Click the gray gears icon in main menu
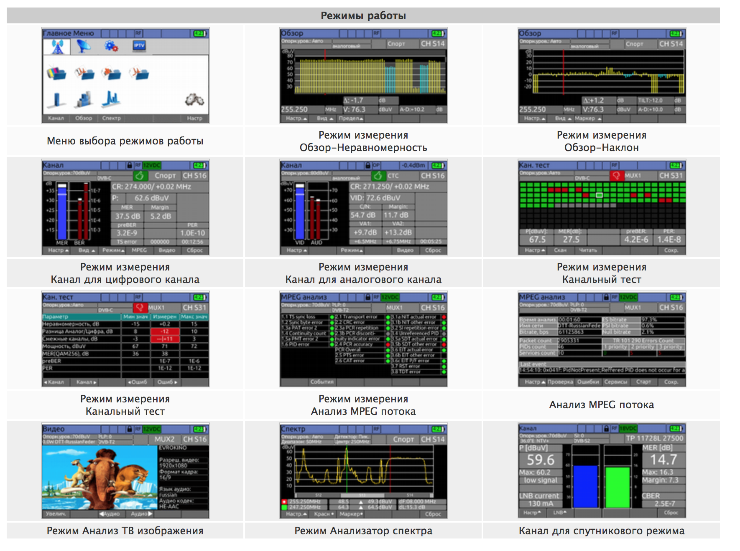 click(x=194, y=100)
